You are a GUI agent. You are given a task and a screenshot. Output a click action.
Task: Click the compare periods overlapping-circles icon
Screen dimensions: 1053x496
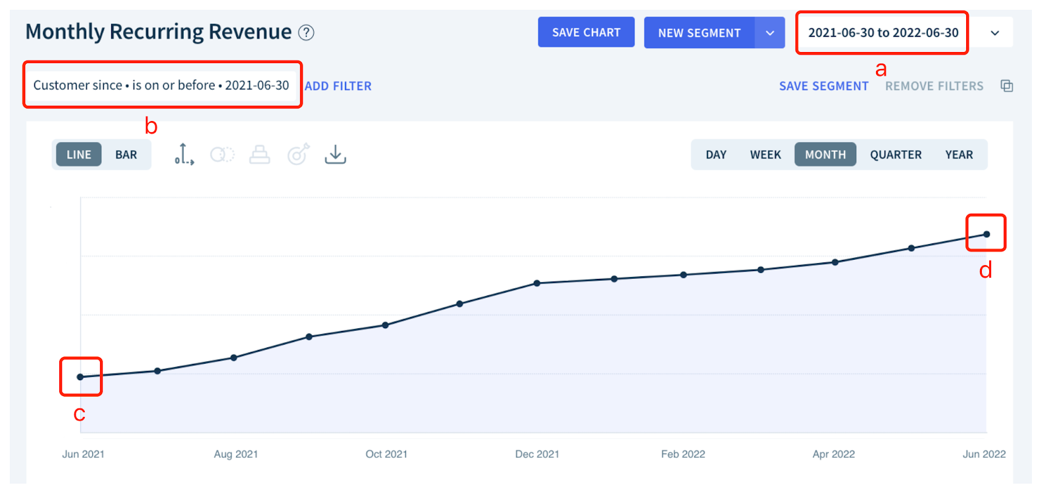tap(222, 155)
